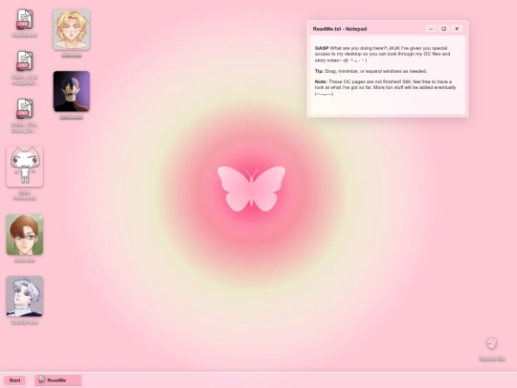Image resolution: width=517 pixels, height=388 pixels.
Task: Select the ReadMe taskbar button
Action: (x=58, y=380)
